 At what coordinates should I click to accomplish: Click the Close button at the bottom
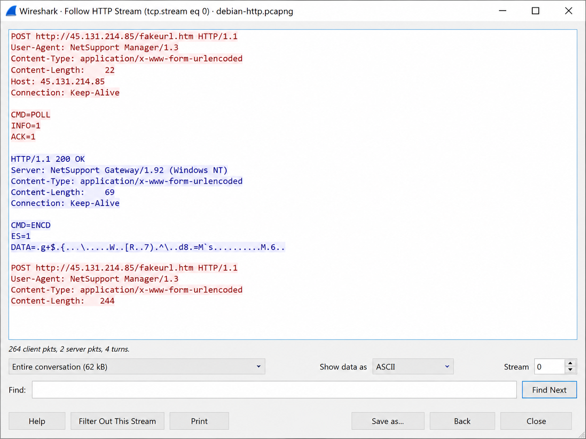click(536, 421)
